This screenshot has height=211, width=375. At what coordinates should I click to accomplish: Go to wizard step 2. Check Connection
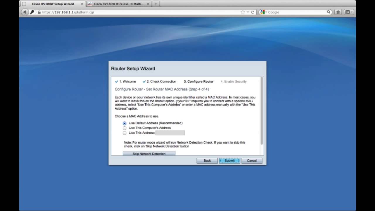[159, 81]
